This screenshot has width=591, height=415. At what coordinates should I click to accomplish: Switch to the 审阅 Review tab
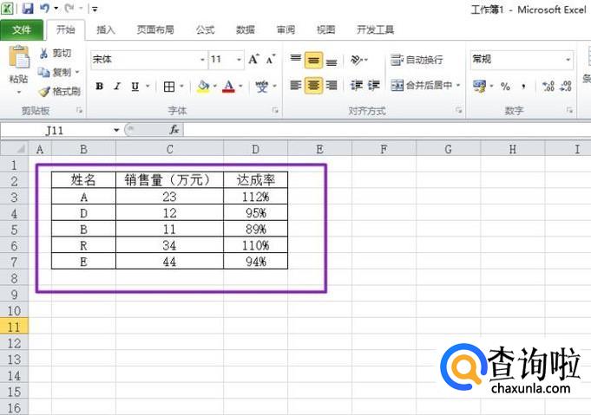(286, 29)
